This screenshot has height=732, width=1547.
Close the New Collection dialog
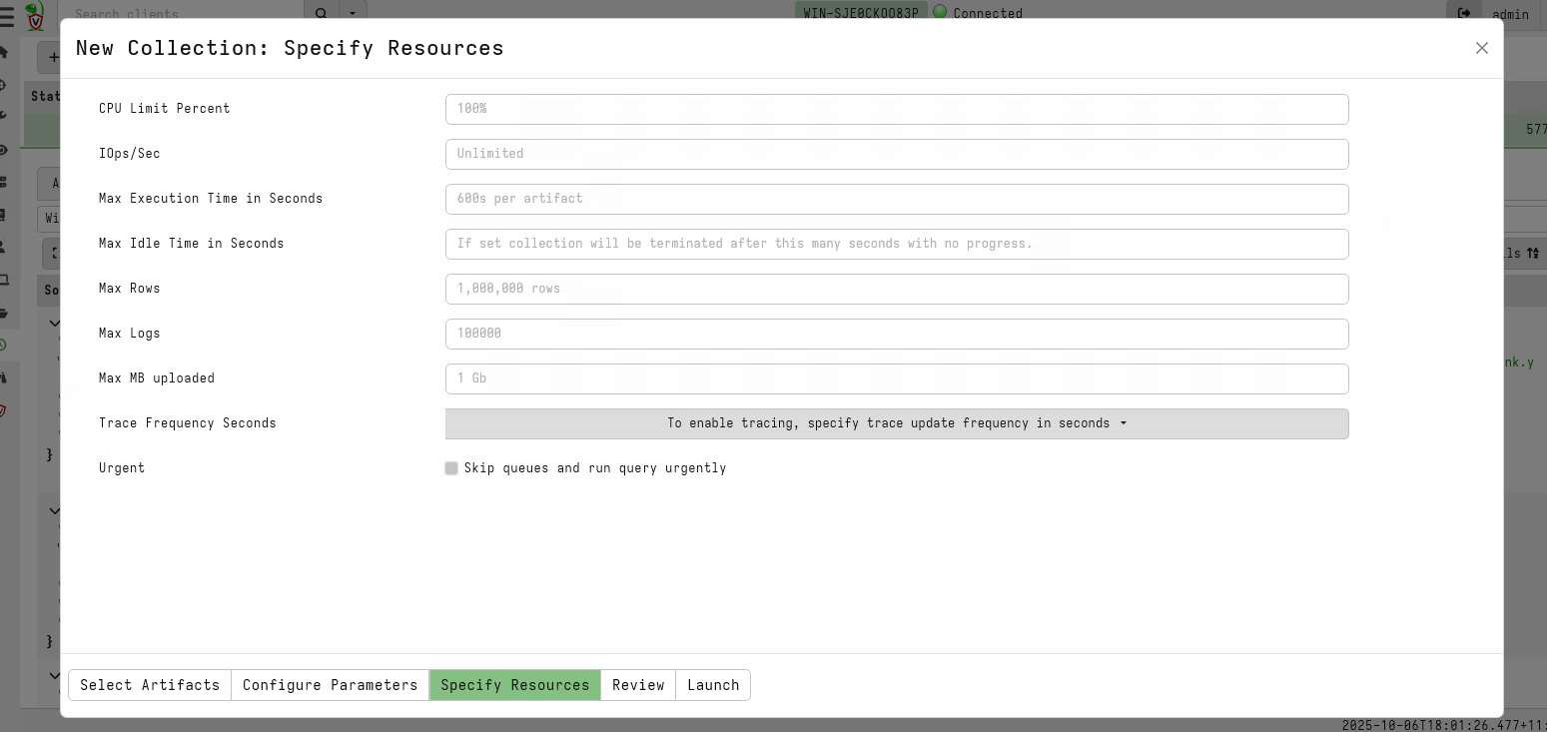coord(1481,48)
